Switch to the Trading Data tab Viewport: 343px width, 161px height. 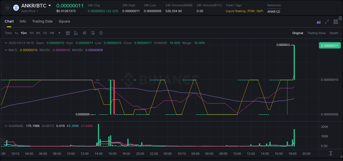pyautogui.click(x=42, y=21)
